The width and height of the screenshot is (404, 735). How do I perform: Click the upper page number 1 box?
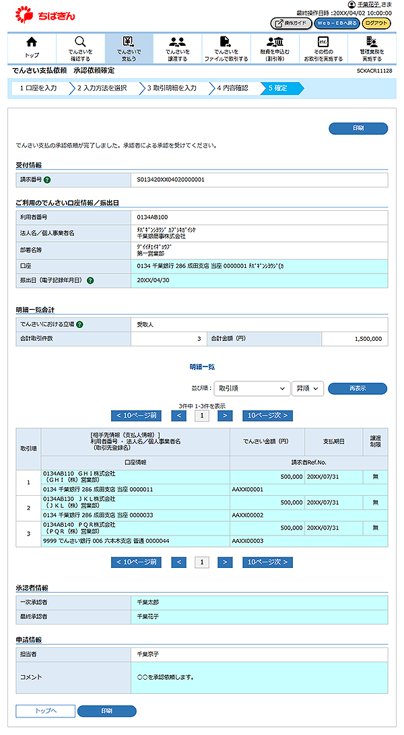pos(202,416)
